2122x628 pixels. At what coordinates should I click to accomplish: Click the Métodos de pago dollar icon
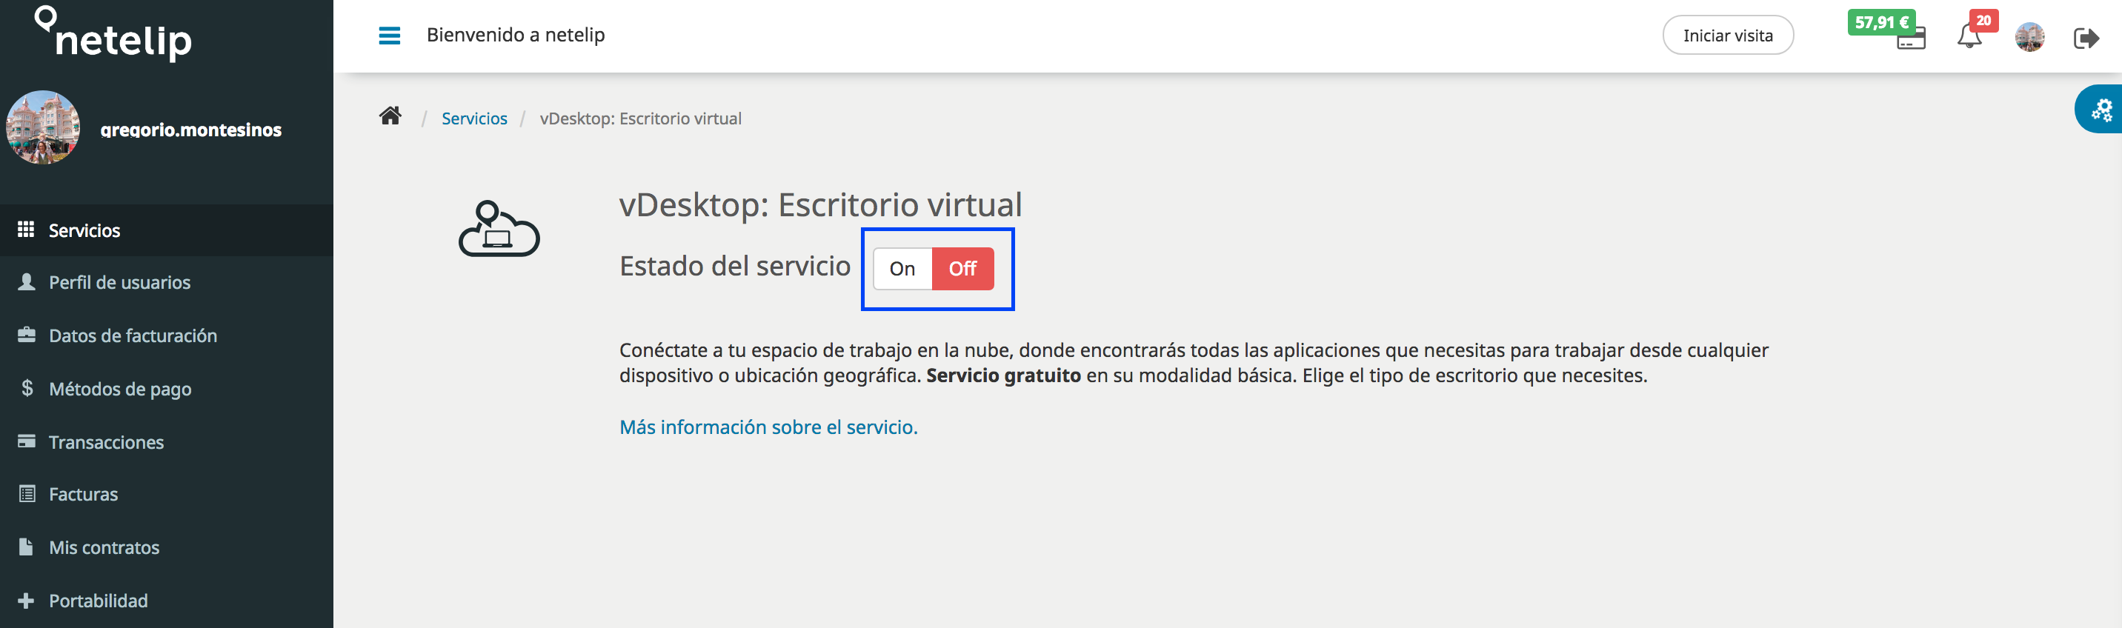[x=27, y=387]
